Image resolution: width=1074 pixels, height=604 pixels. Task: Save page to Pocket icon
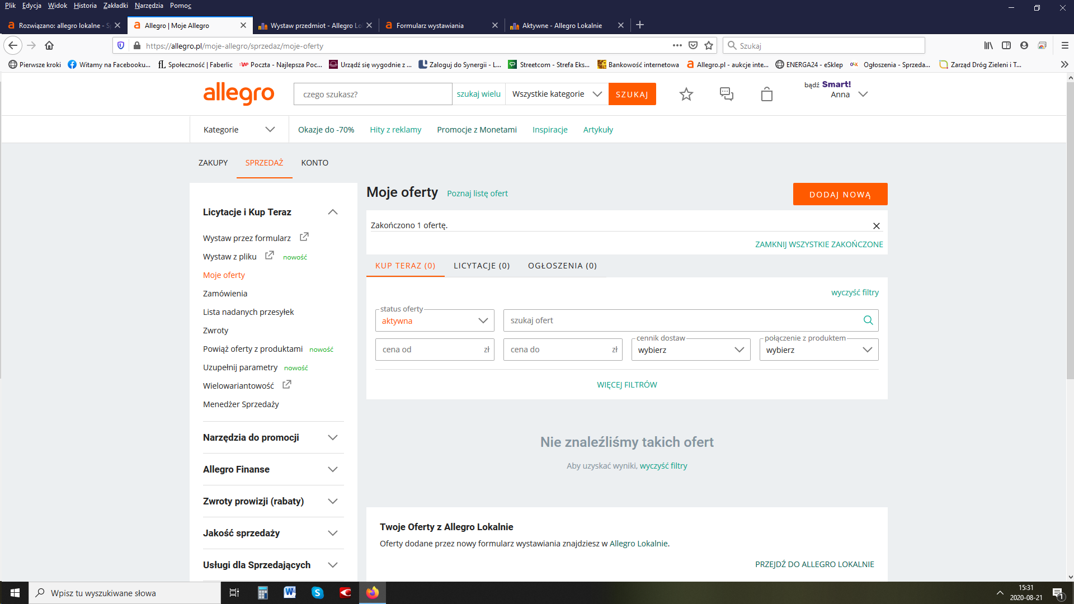tap(693, 45)
